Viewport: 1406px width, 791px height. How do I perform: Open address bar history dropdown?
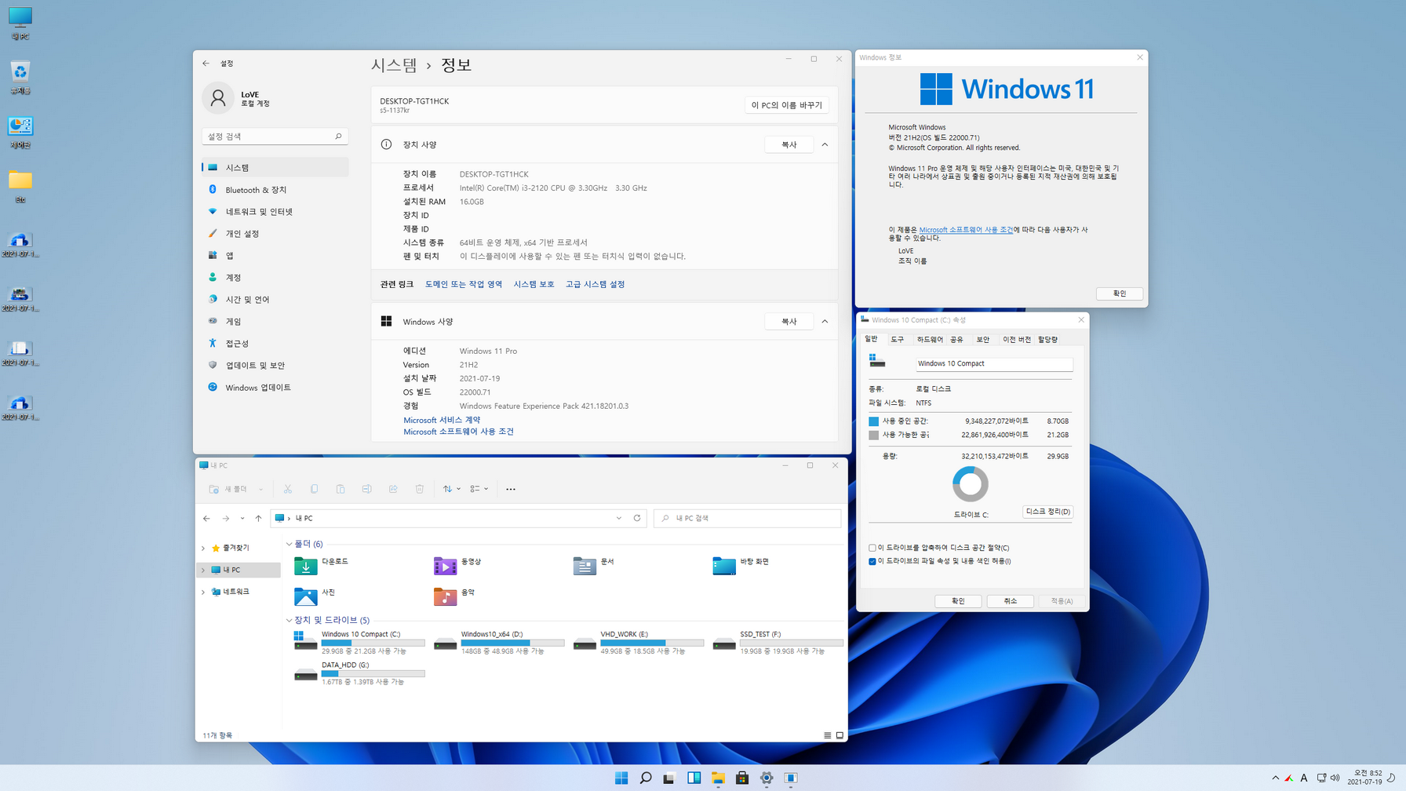click(619, 518)
